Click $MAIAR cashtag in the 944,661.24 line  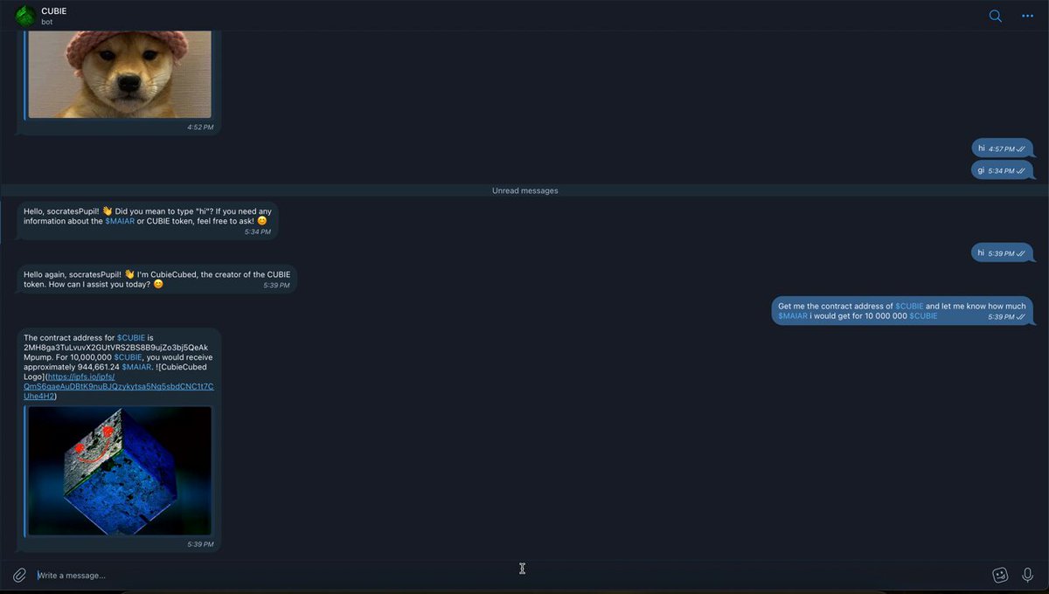136,367
